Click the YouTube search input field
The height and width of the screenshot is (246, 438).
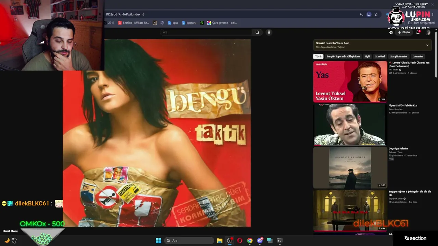pyautogui.click(x=206, y=32)
